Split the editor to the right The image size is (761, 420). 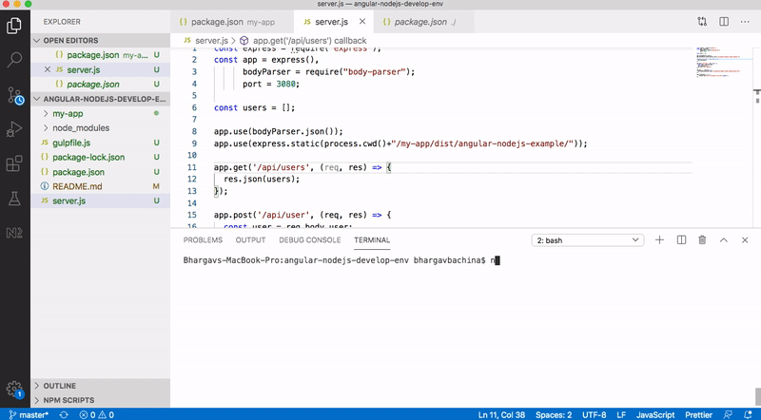click(x=724, y=21)
